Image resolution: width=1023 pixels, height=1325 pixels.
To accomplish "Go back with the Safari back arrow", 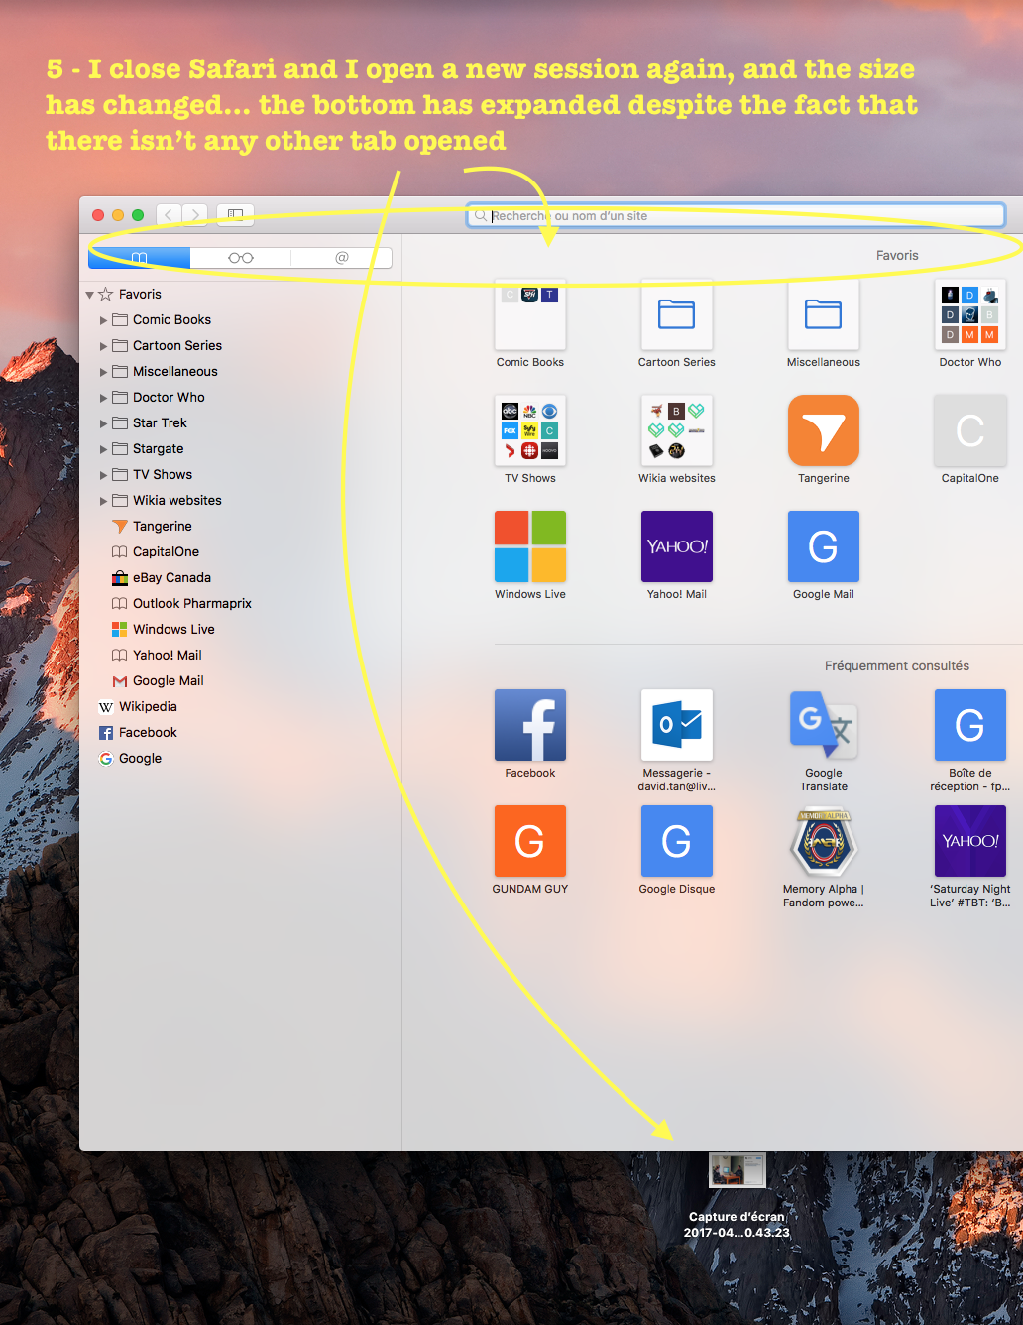I will 170,214.
